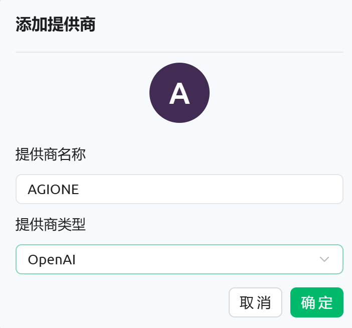
Task: Expand the OpenAI provider type selector
Action: coord(180,259)
